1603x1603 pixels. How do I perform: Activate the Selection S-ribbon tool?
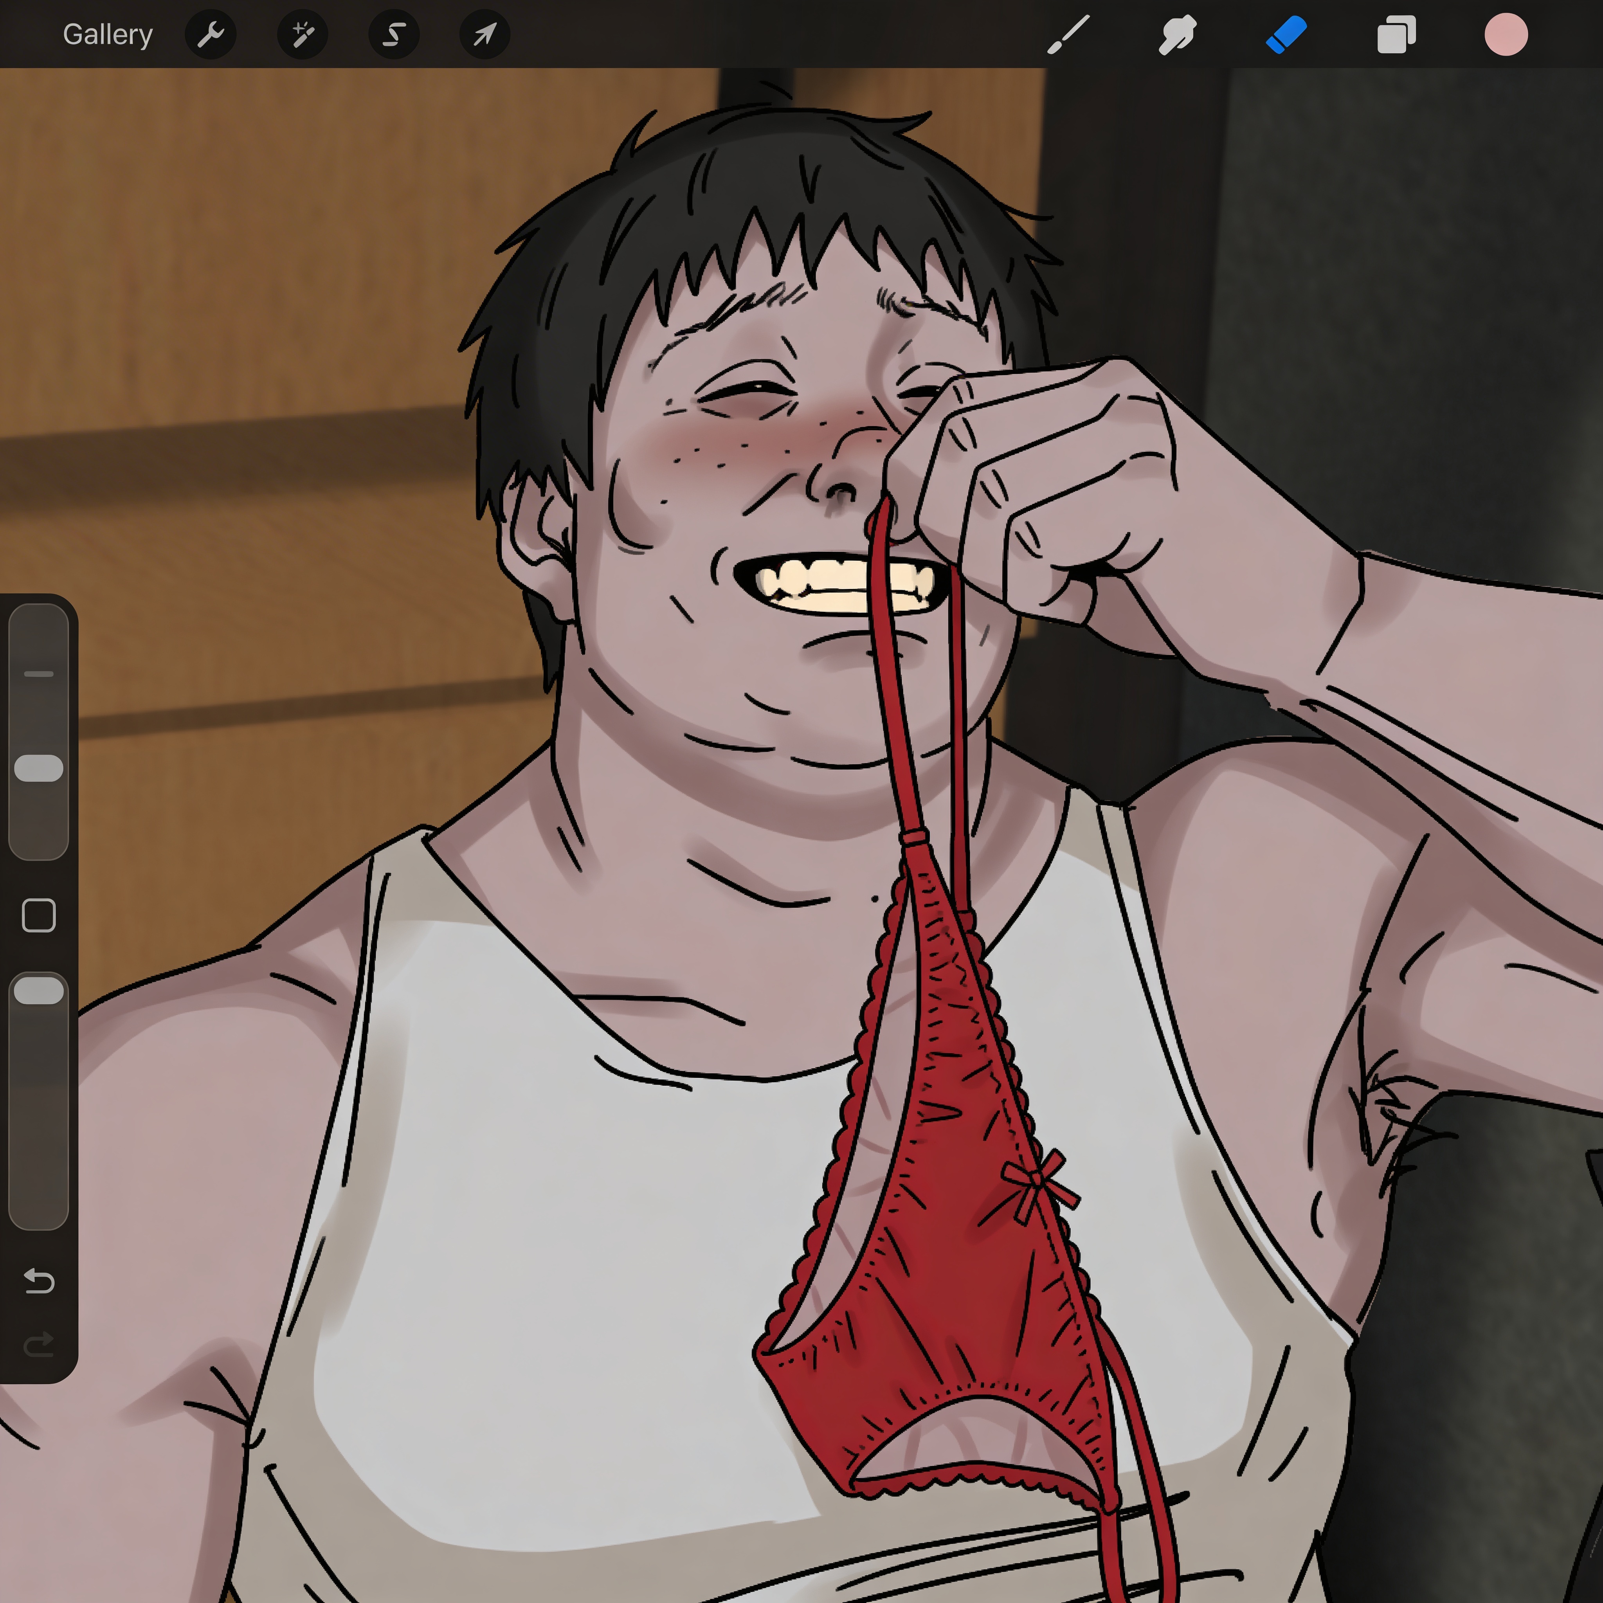[394, 35]
